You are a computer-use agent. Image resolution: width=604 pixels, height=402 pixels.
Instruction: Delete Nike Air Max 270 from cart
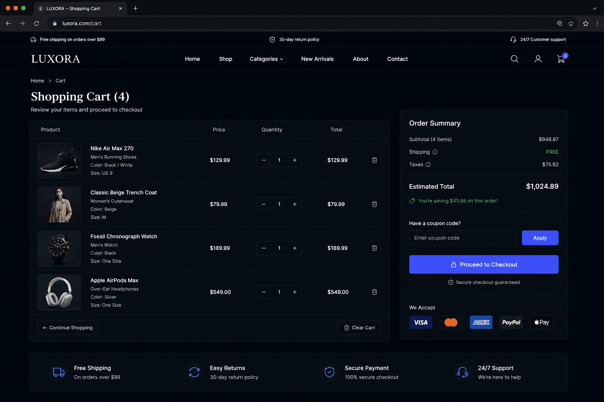pos(374,160)
